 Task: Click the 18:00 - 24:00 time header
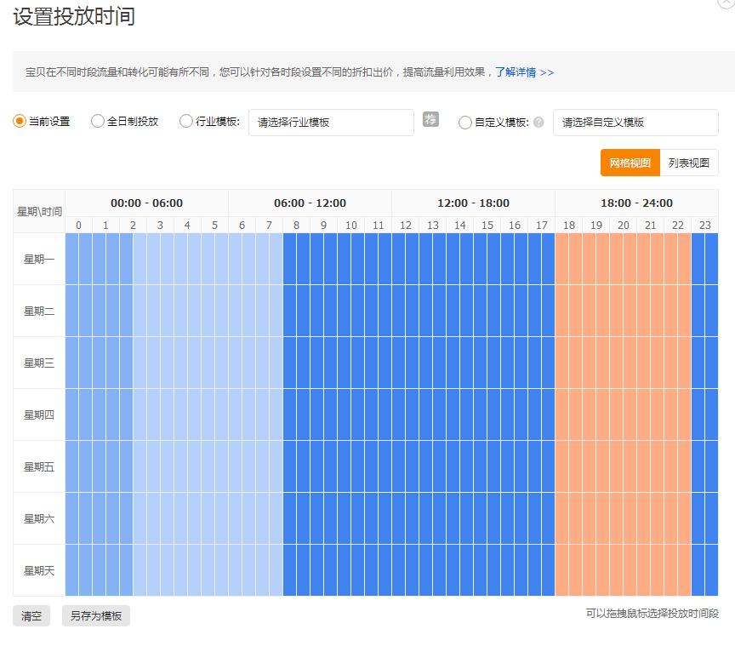[x=635, y=203]
